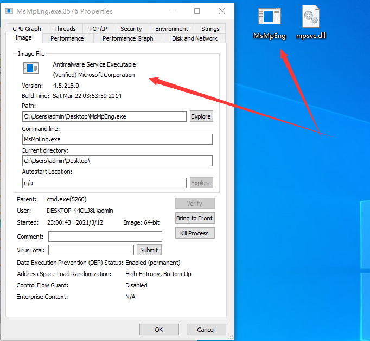Switch to Disk and Network tab
Viewport: 370px width, 341px height.
(x=195, y=38)
